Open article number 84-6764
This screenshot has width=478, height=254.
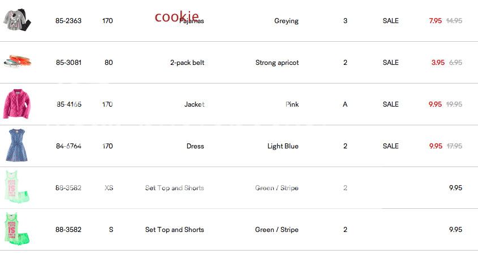pos(68,146)
